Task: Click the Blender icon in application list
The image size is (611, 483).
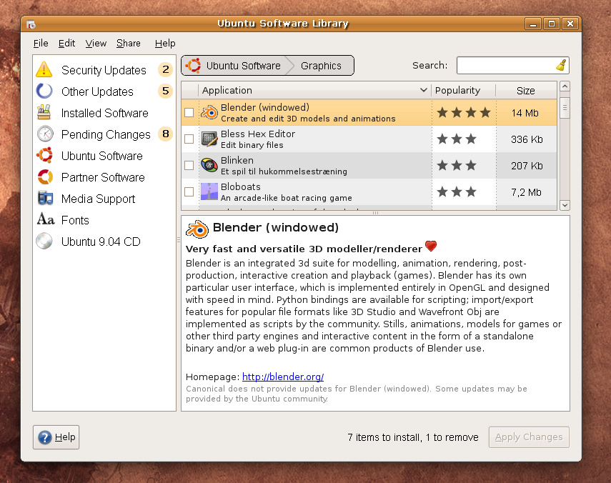Action: pos(209,112)
